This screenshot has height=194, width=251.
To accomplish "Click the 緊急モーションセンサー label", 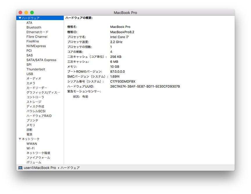I will 84,92.
